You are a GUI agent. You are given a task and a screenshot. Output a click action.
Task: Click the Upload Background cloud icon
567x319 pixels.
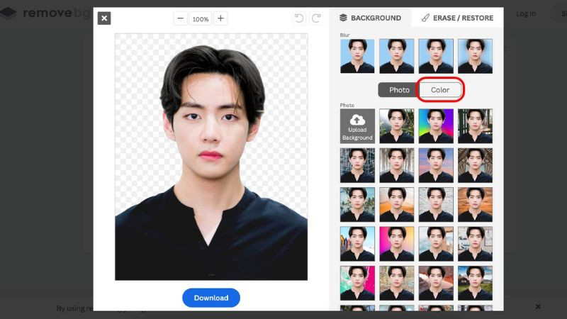tap(357, 126)
